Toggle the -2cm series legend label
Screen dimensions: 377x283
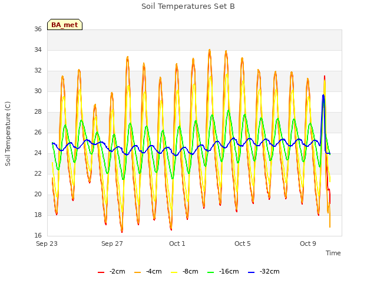pos(117,272)
